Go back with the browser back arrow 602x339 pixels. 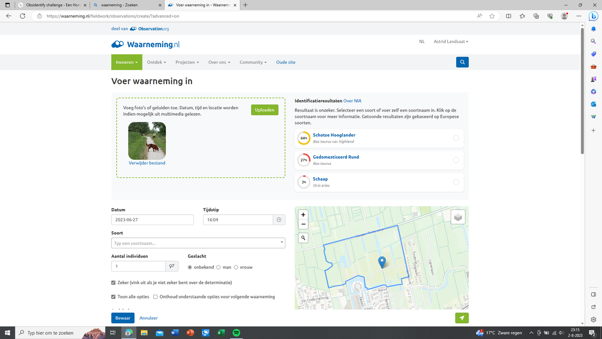coord(8,16)
